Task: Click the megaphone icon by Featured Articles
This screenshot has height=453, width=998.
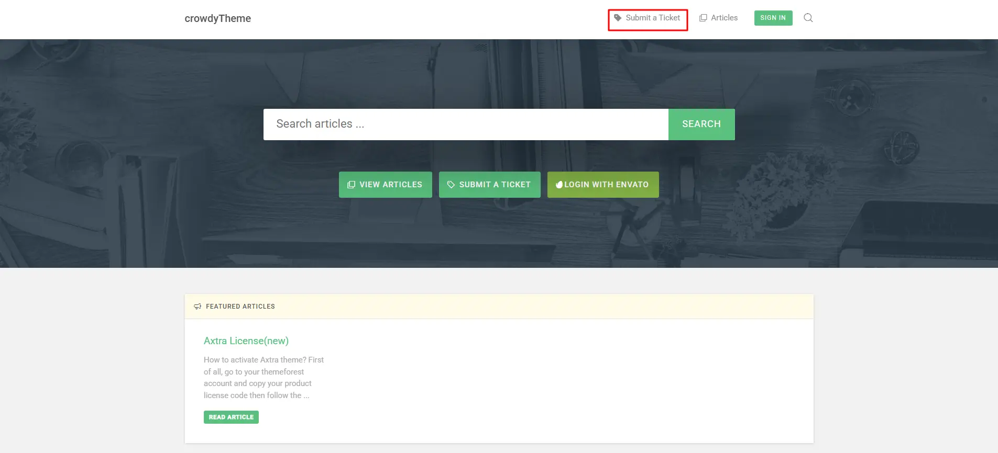Action: tap(198, 307)
